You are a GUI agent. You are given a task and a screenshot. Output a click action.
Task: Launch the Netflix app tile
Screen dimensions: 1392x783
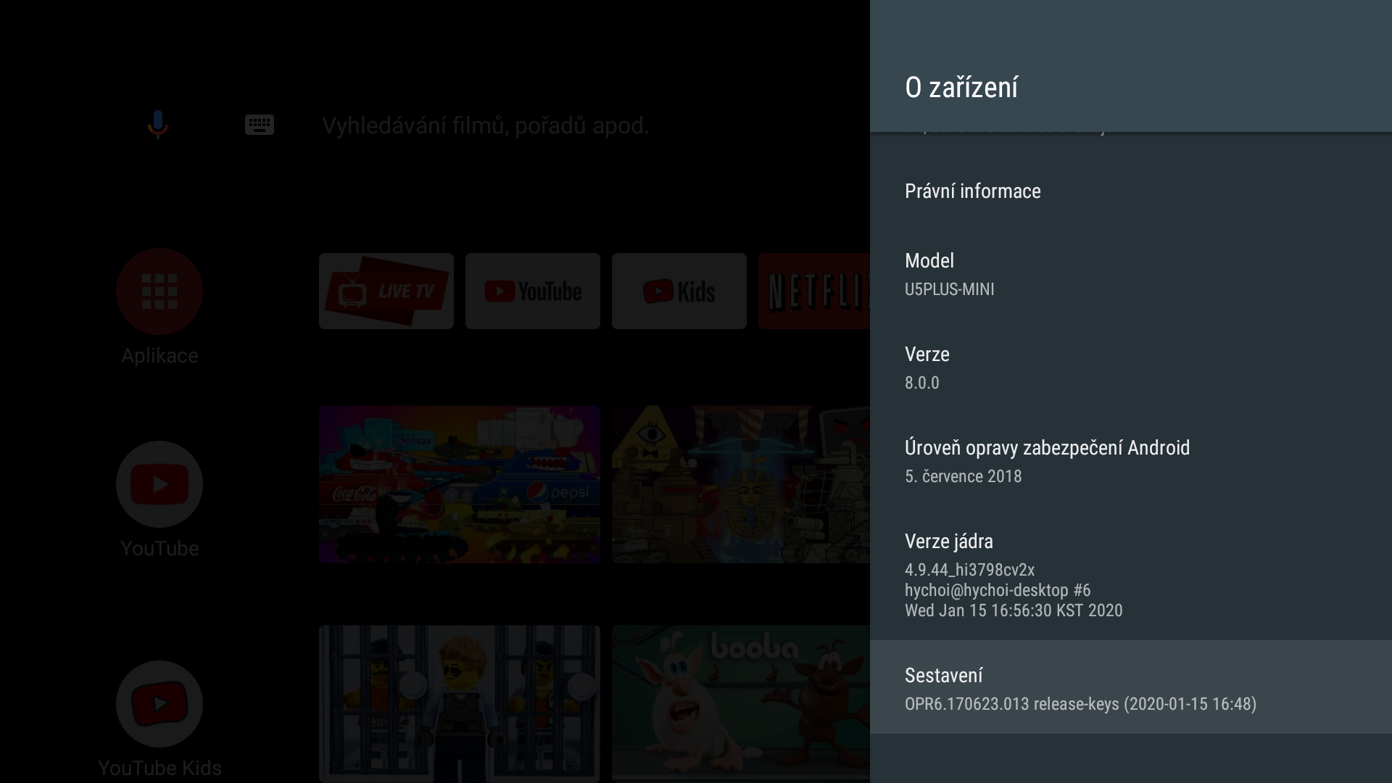[813, 291]
